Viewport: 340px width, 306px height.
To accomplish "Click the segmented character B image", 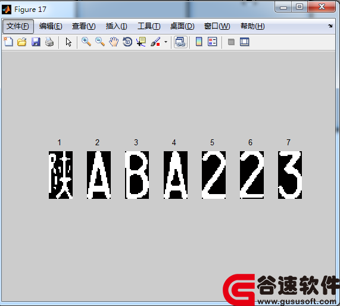I will (137, 175).
